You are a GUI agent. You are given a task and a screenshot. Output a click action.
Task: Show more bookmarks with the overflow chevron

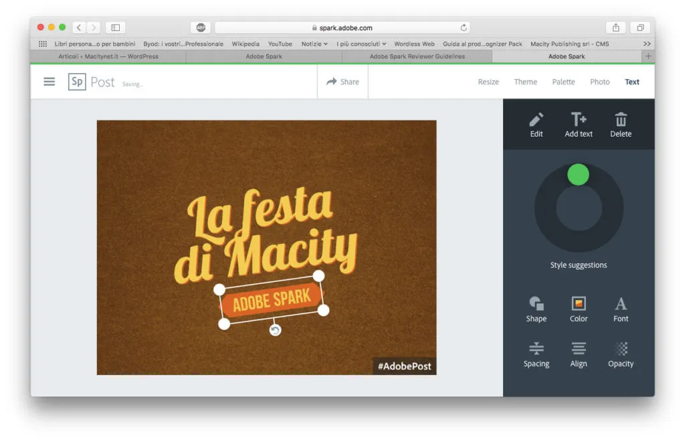point(647,44)
